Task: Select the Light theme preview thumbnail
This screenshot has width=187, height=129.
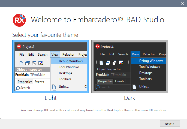Action: (x=51, y=67)
